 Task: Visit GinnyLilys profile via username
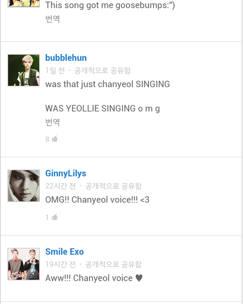66,173
